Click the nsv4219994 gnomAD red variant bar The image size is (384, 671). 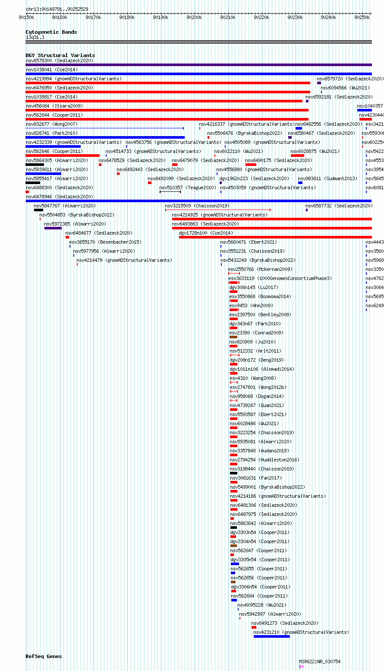pyautogui.click(x=168, y=83)
